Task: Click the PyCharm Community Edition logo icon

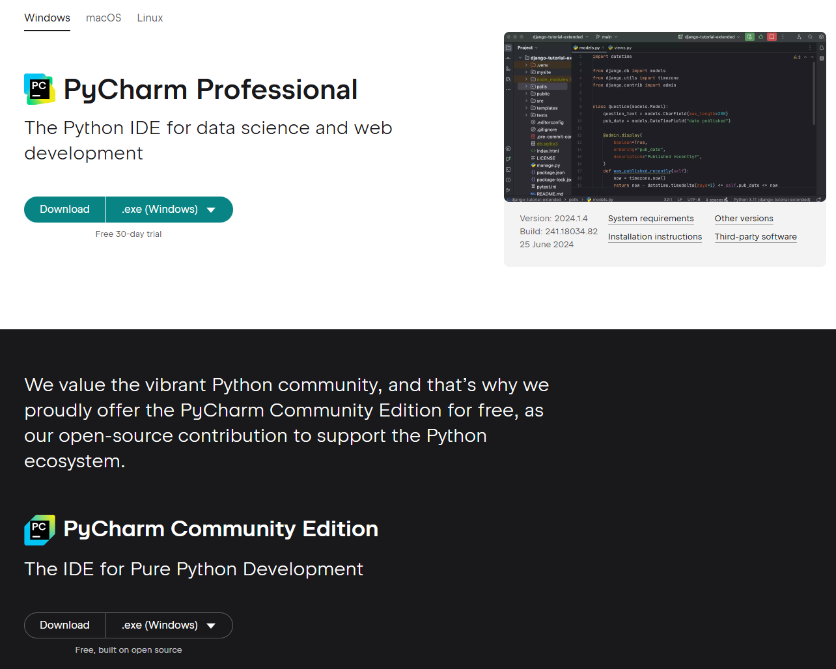Action: point(39,530)
